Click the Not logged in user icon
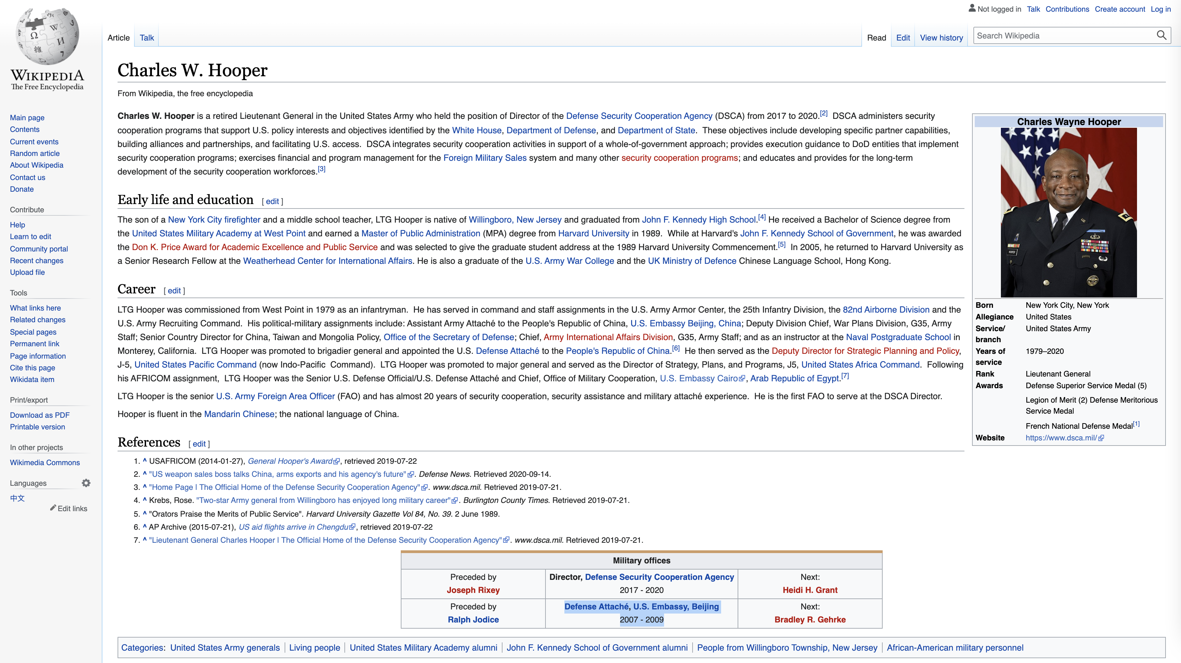 [x=971, y=8]
